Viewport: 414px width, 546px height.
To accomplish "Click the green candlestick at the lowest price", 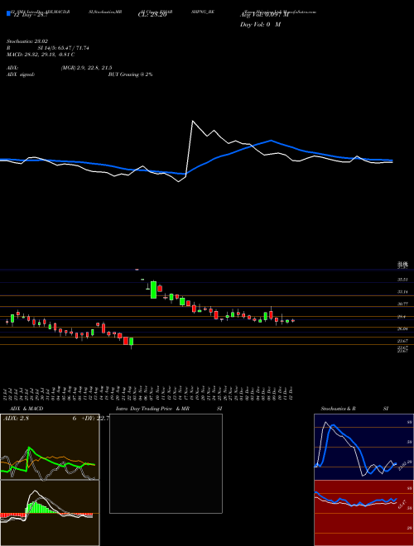I will coord(132,342).
